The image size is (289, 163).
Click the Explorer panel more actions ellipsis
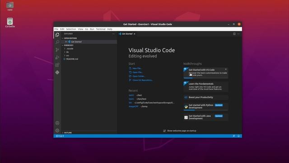(x=113, y=34)
